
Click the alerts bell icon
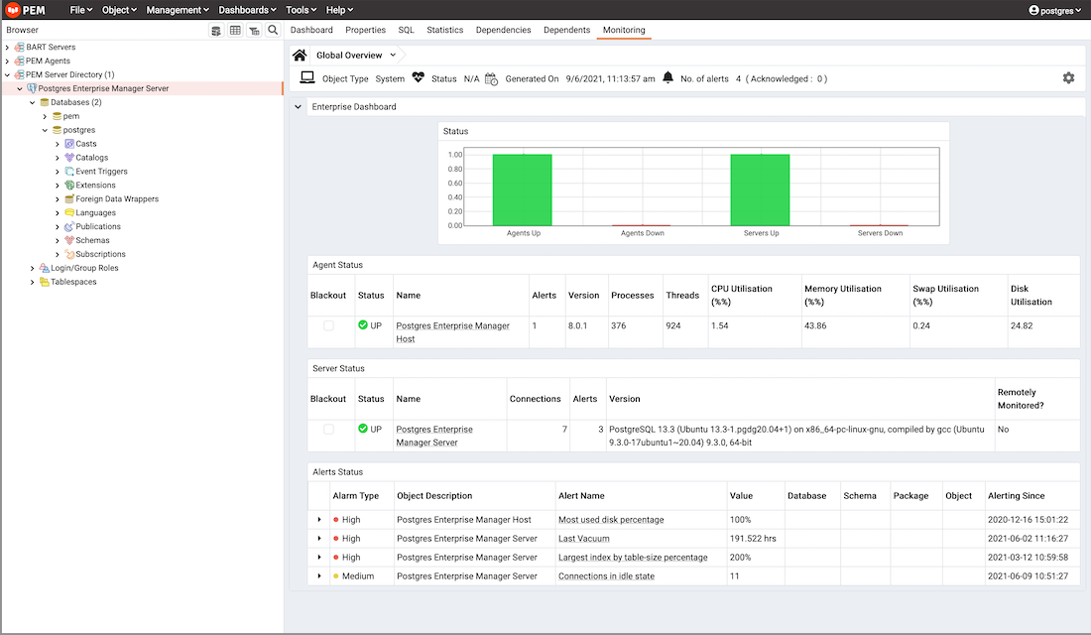pos(667,78)
